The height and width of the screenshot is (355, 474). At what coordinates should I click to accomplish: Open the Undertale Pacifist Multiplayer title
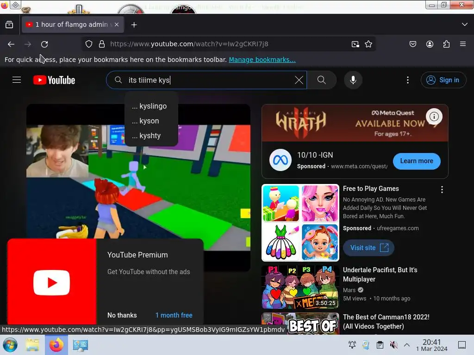[380, 275]
